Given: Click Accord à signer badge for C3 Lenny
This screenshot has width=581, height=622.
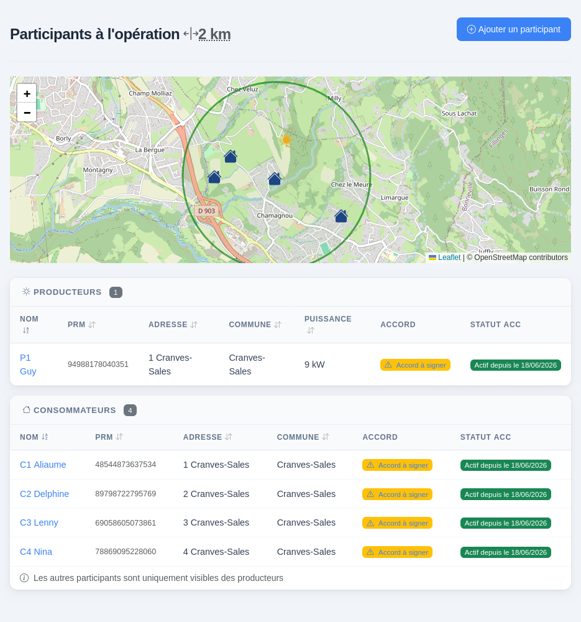Looking at the screenshot, I should click(397, 523).
